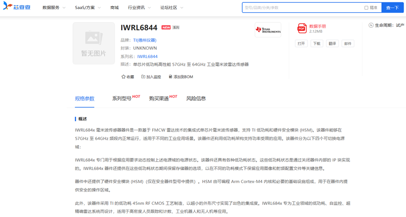Open the IWRL6844 series name link
406x217 pixels.
[x=147, y=56]
